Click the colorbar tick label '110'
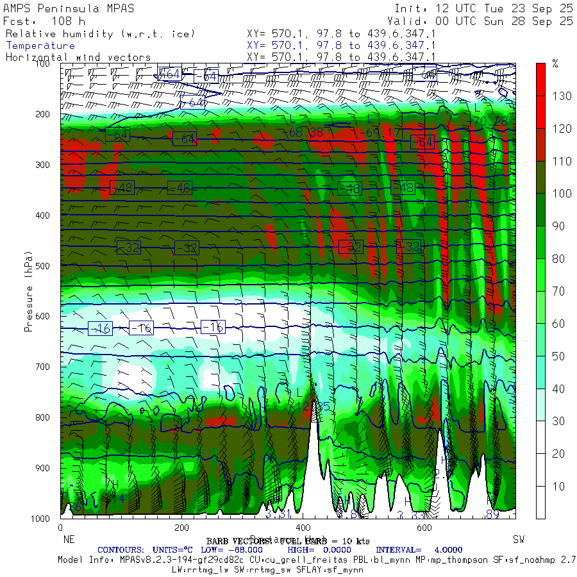The image size is (577, 577). coord(562,161)
